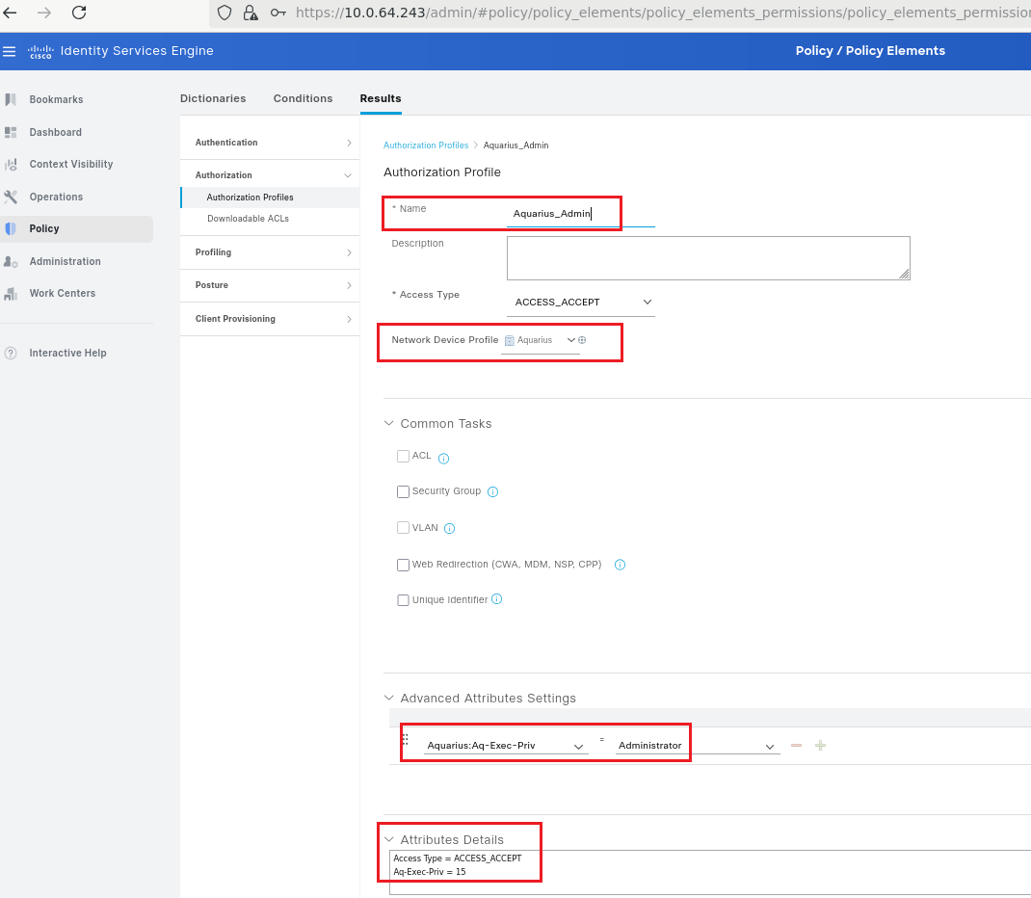1031x898 pixels.
Task: Click the Bookmarks sidebar icon
Action: 11,99
